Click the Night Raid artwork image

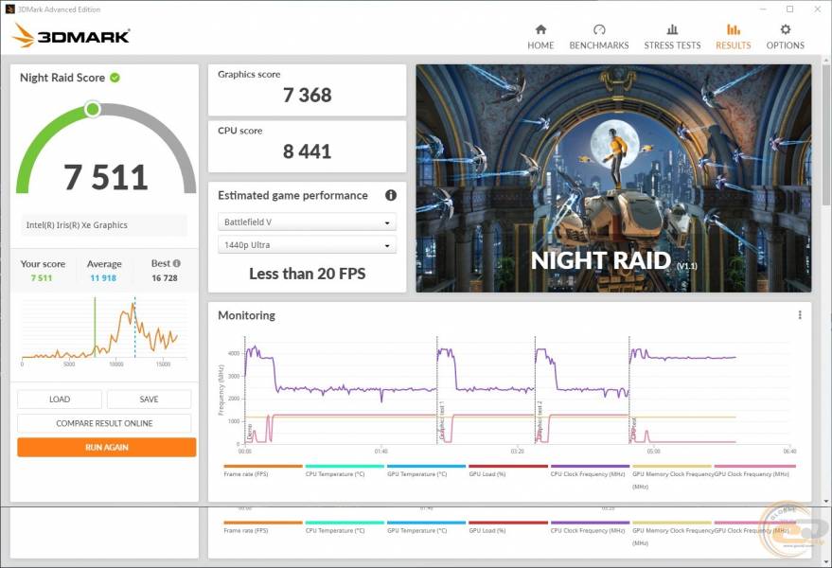[613, 178]
